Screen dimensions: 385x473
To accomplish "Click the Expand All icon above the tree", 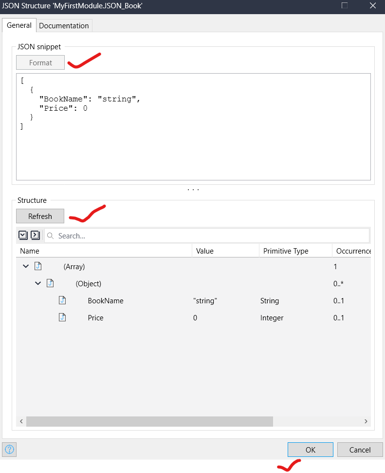I will coord(23,236).
